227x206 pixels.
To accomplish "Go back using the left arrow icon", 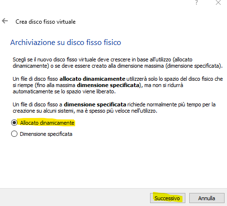I will [x=5, y=21].
